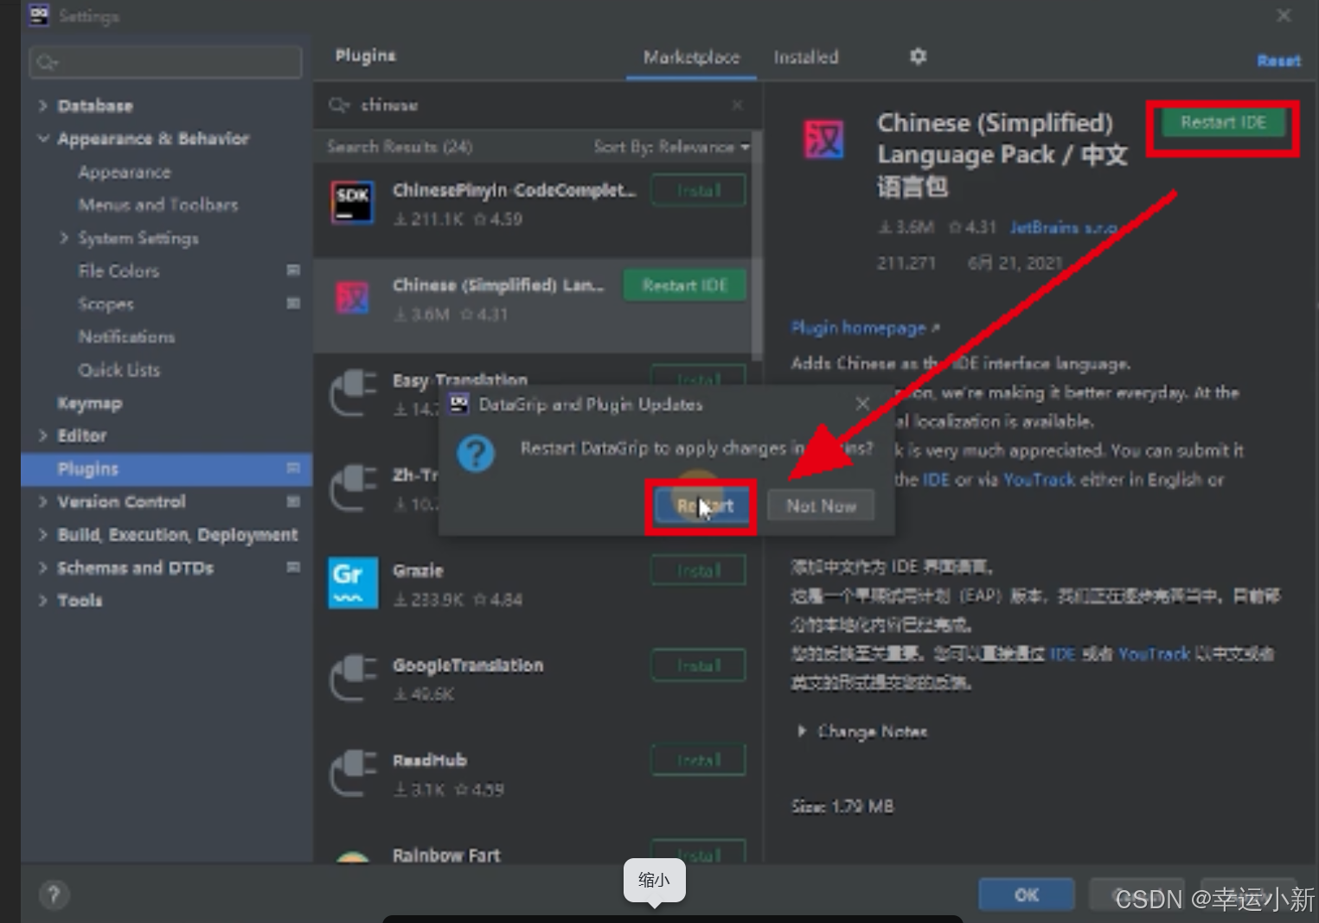Expand Version Control node
Image resolution: width=1319 pixels, height=923 pixels.
42,501
